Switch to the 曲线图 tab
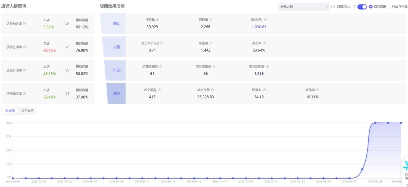 tap(10, 111)
